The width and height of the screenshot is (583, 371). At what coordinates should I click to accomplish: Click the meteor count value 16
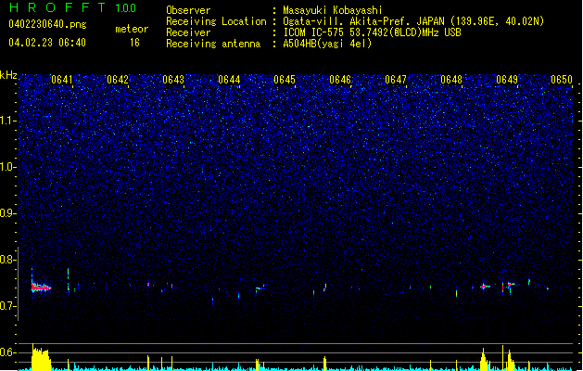coord(134,43)
